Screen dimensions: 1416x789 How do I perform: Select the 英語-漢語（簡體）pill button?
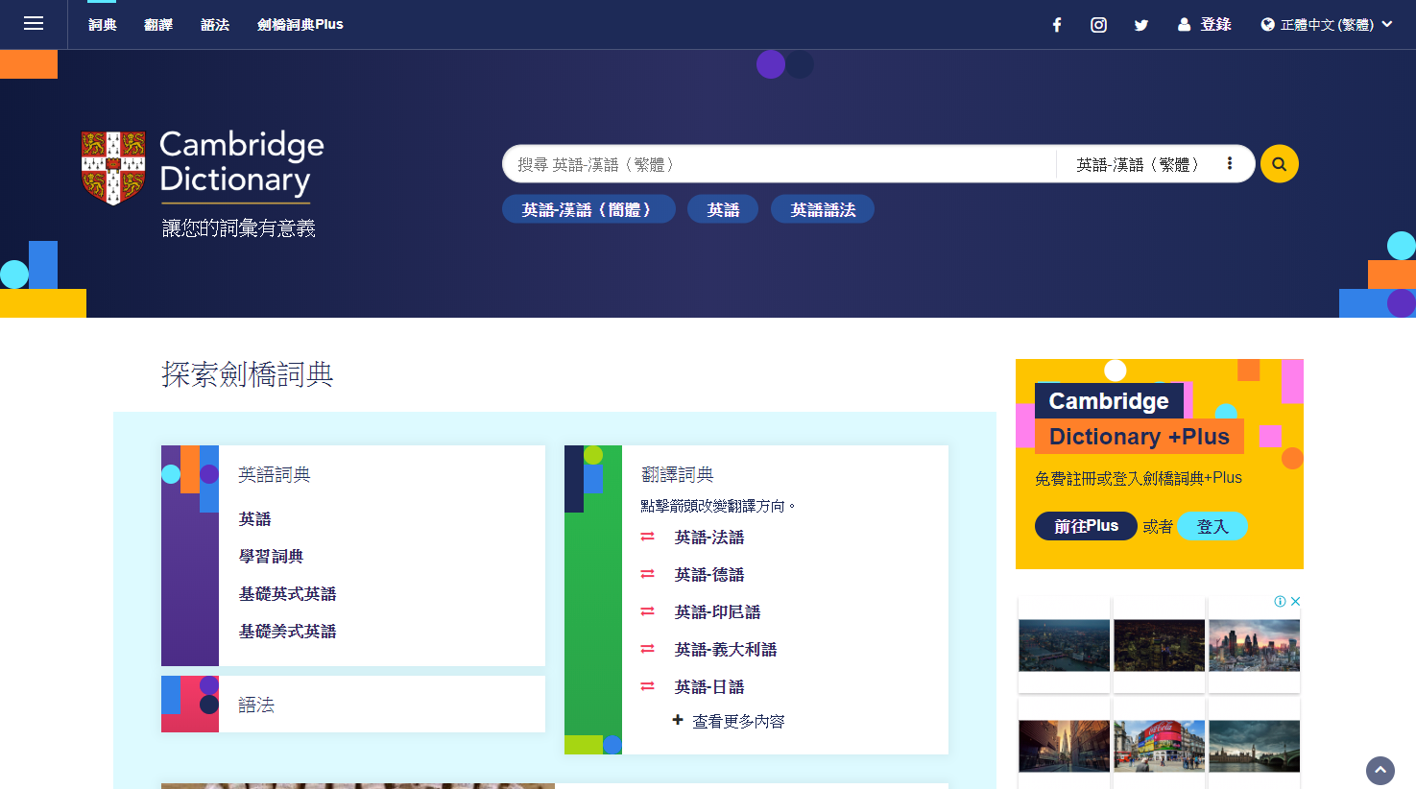pos(588,209)
